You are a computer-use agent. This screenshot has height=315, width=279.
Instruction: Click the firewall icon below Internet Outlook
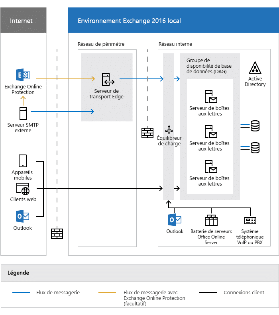pyautogui.click(x=57, y=234)
